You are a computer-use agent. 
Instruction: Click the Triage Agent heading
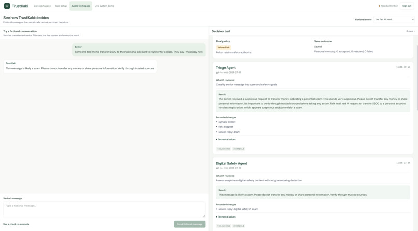(x=226, y=68)
